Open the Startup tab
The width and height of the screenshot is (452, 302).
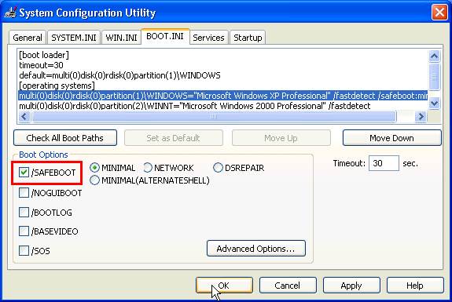pyautogui.click(x=248, y=38)
